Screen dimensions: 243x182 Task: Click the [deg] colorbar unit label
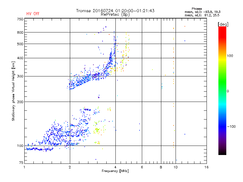pyautogui.click(x=223, y=24)
